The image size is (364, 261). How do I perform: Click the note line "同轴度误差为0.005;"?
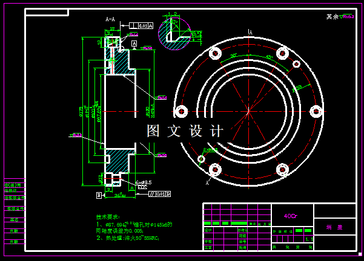(x=120, y=231)
